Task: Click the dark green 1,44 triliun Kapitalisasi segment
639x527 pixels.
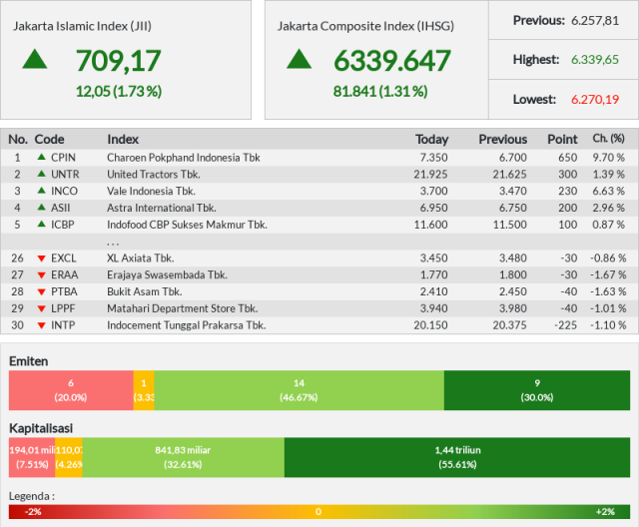Action: click(x=457, y=457)
